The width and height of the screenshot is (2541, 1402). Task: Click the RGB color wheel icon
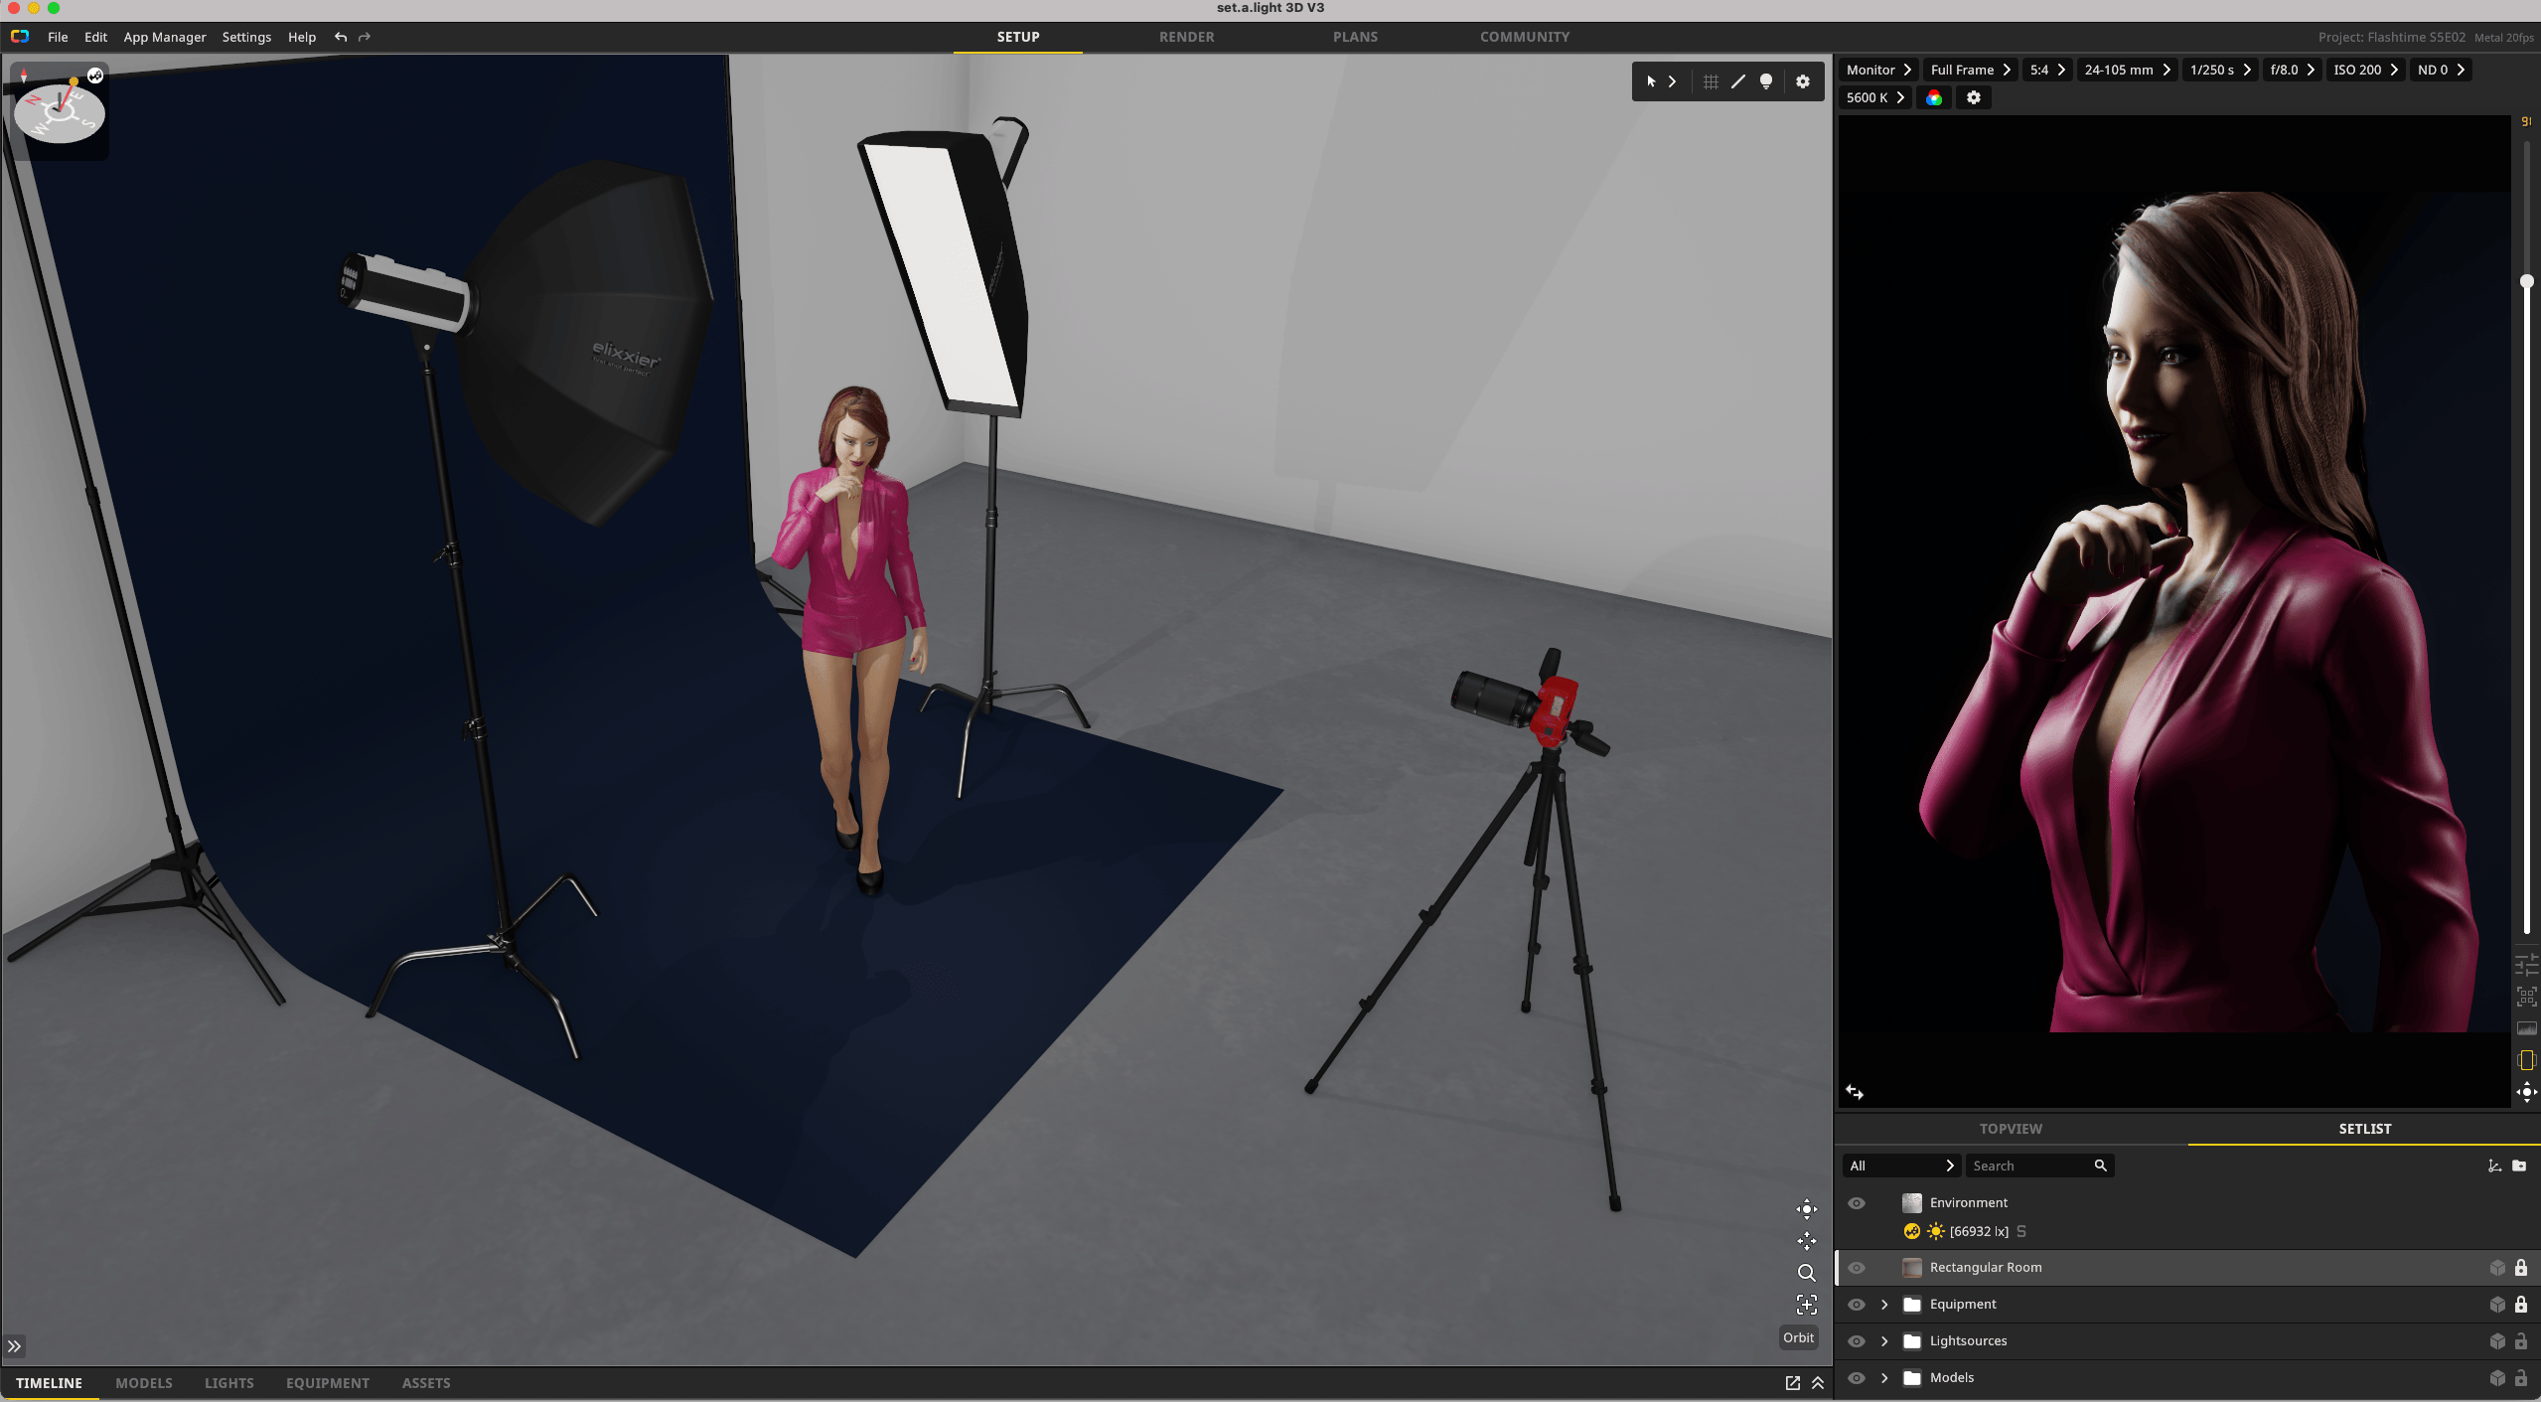coord(1933,97)
